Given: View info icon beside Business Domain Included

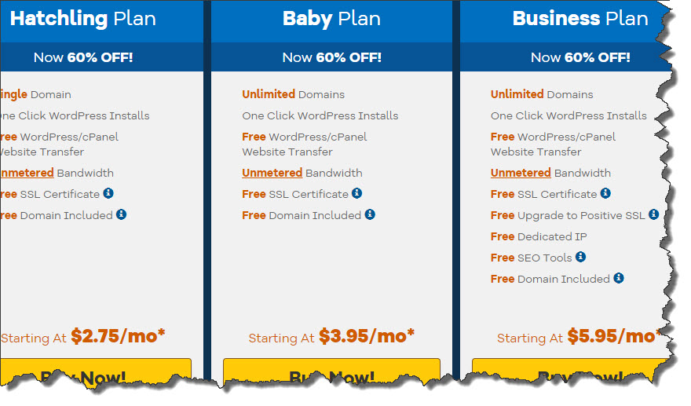Looking at the screenshot, I should click(619, 278).
